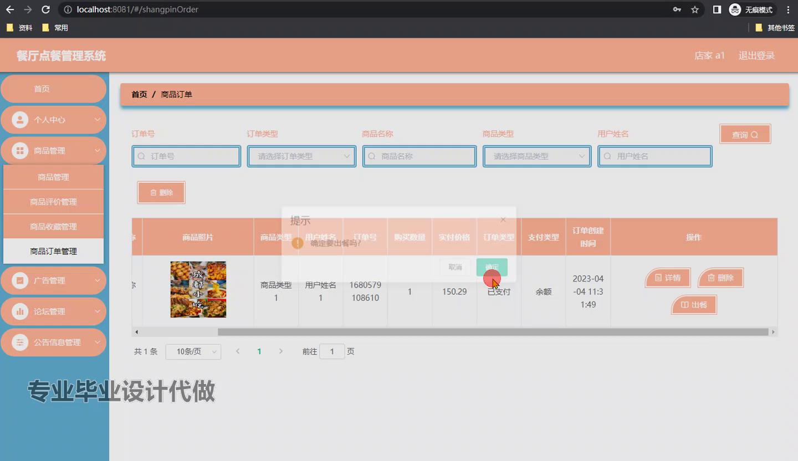Select page 1 in the pagination
798x461 pixels.
[259, 351]
